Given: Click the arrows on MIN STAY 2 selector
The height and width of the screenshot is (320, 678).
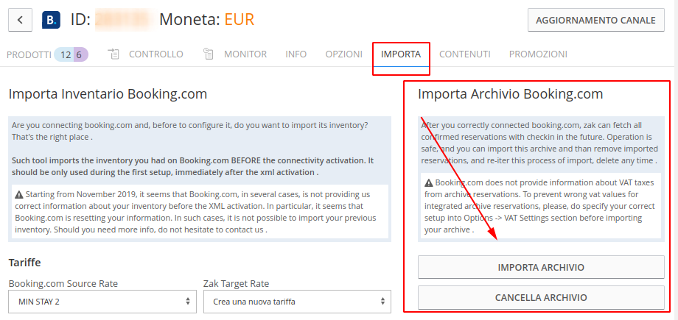Looking at the screenshot, I should tap(188, 302).
